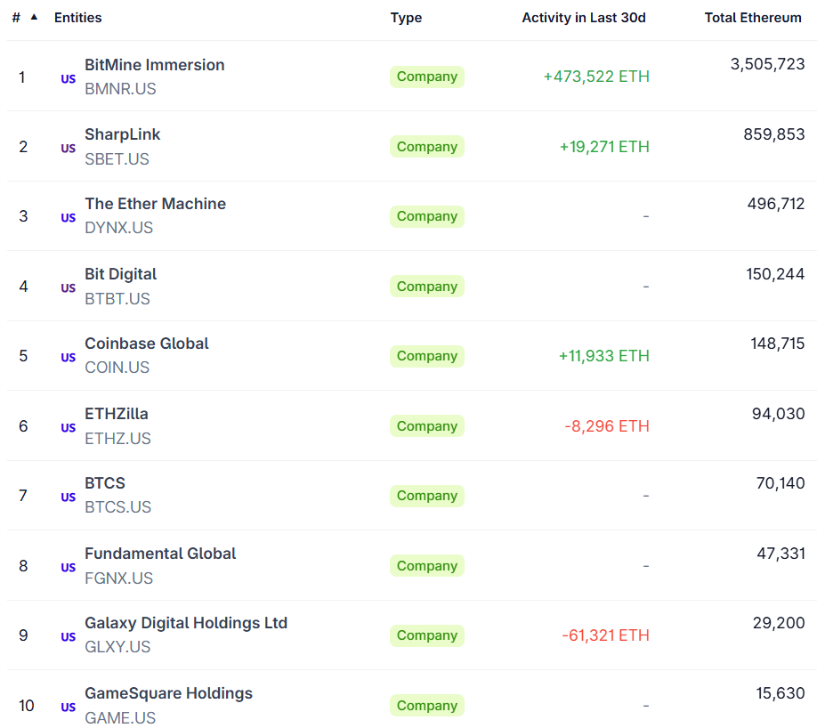
Task: Click the US flag icon next to BitMine Immersion
Action: [x=68, y=78]
